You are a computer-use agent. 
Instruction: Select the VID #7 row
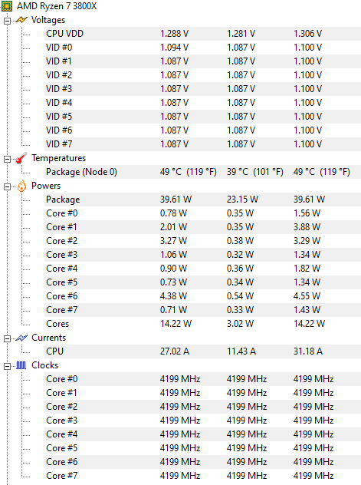(x=202, y=144)
